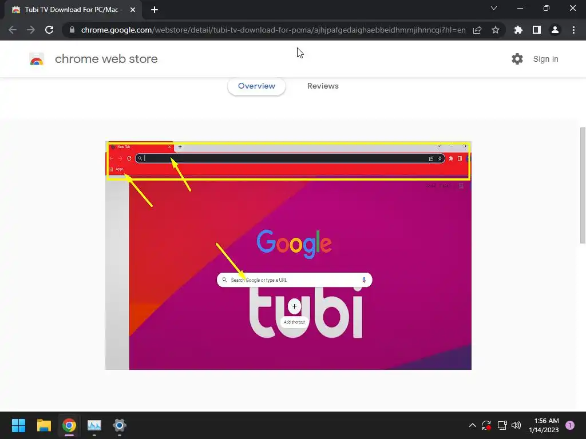The image size is (586, 439).
Task: Open web store settings gear
Action: point(517,59)
